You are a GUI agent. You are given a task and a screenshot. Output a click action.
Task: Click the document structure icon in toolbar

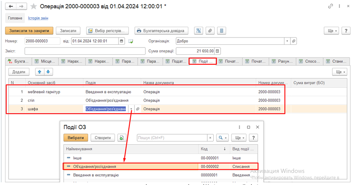[198, 31]
